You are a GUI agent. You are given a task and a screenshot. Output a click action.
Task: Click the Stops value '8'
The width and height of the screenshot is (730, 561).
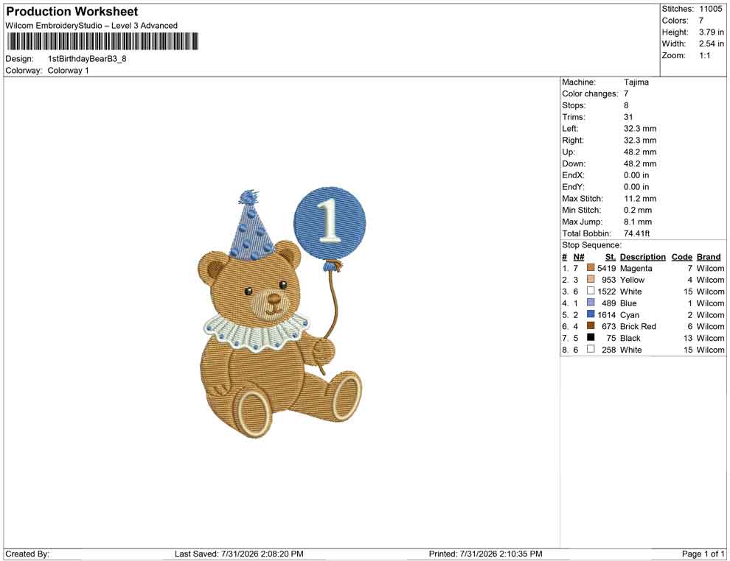[x=626, y=105]
